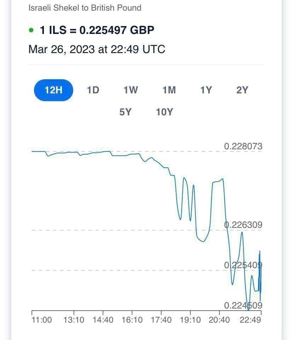Click the Israeli Shekel to British Pound title
The image size is (293, 340).
point(85,8)
